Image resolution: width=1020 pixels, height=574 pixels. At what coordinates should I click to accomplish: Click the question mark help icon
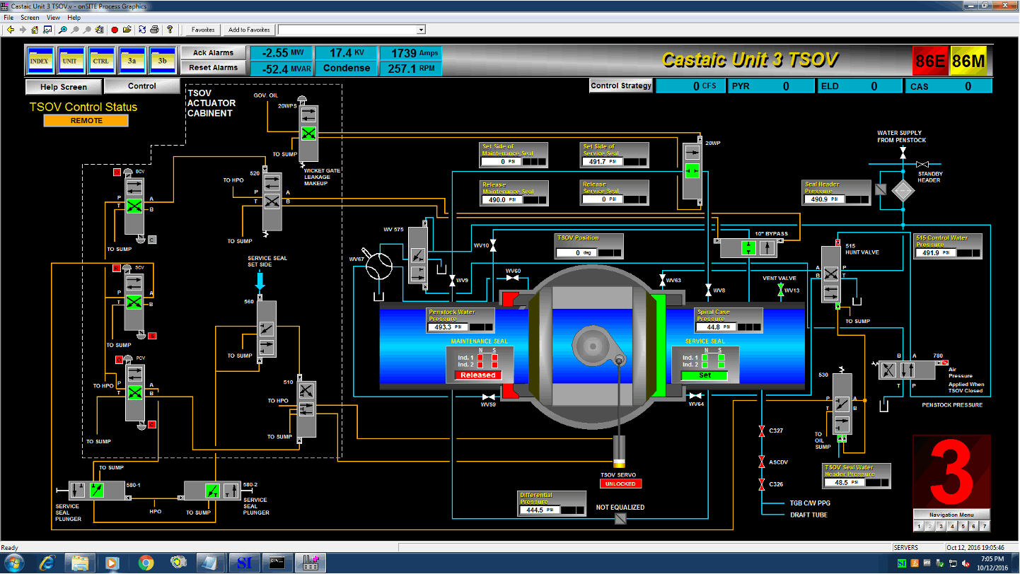[x=170, y=30]
